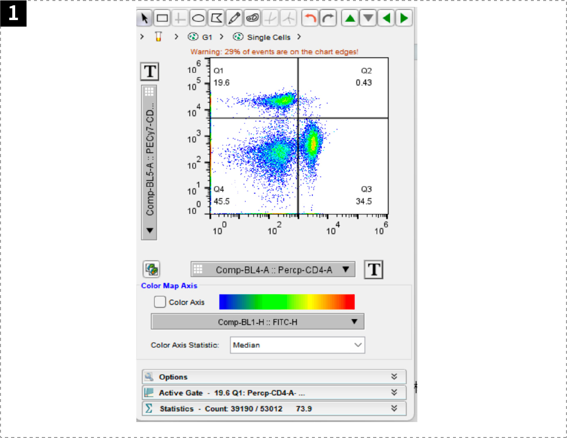
Task: Select the arrow pointer tool
Action: [144, 18]
